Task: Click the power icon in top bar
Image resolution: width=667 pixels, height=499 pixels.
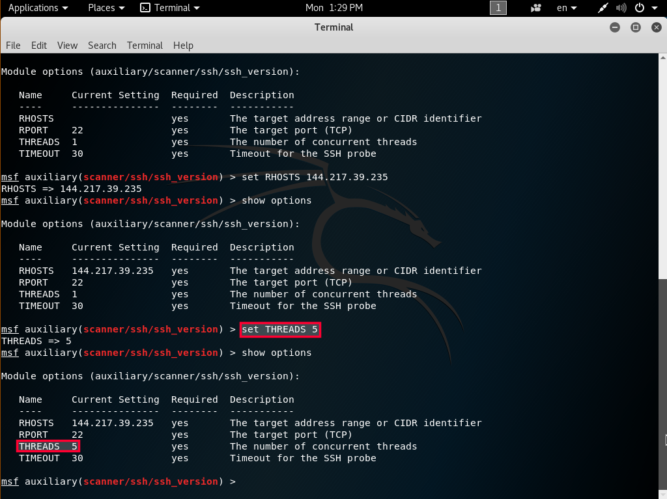Action: click(639, 8)
